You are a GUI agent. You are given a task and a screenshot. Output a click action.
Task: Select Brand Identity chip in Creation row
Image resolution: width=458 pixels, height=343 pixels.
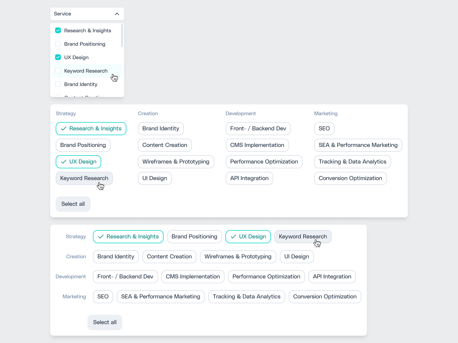tap(116, 257)
